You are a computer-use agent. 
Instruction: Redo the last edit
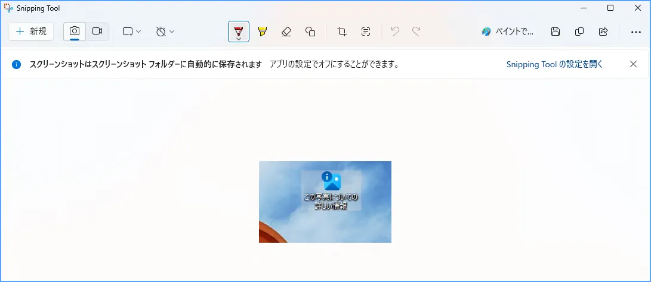(x=416, y=32)
